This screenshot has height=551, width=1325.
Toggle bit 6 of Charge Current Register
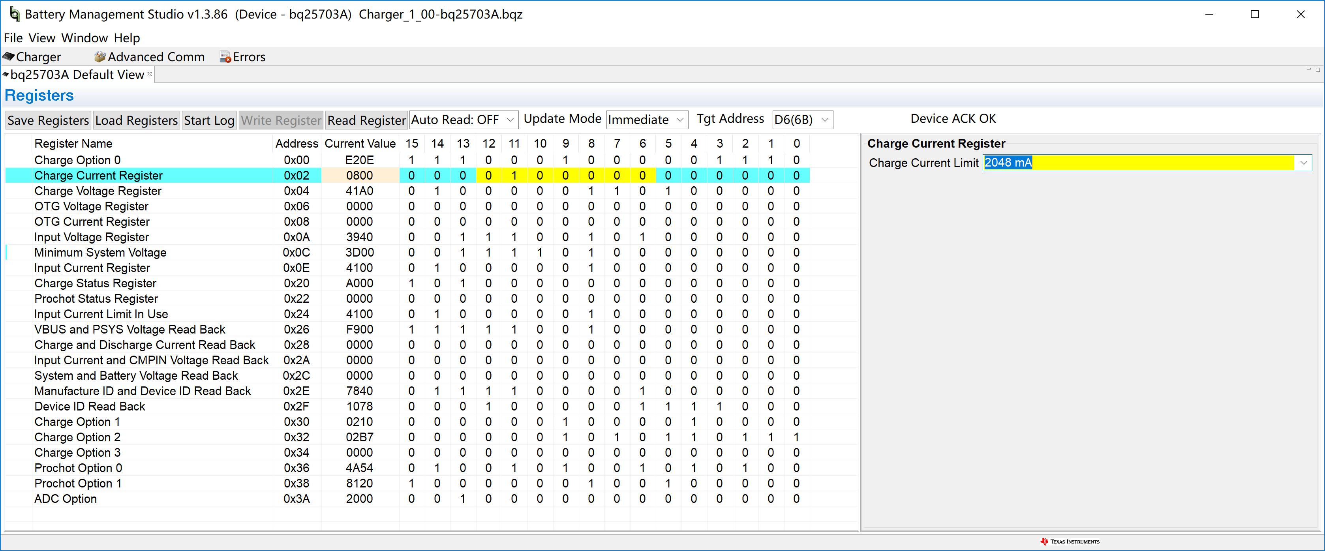pyautogui.click(x=642, y=176)
